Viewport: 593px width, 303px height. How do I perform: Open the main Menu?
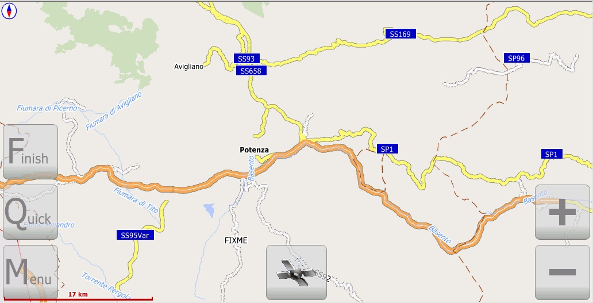tap(30, 273)
